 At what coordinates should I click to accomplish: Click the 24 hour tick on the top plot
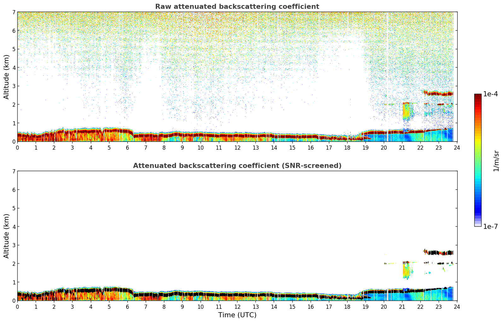point(457,147)
